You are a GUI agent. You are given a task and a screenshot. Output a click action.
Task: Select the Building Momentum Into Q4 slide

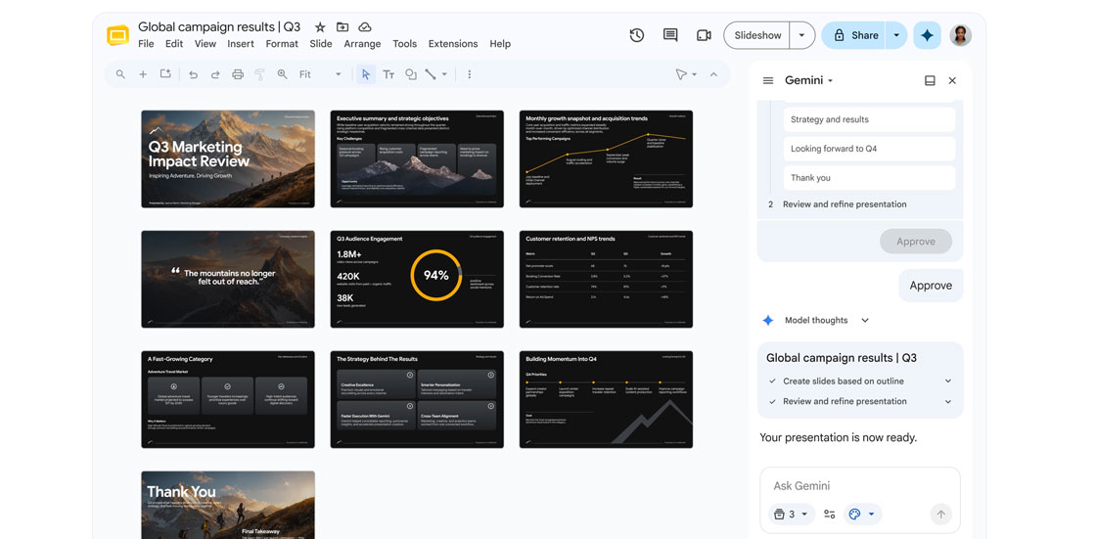[x=606, y=399]
